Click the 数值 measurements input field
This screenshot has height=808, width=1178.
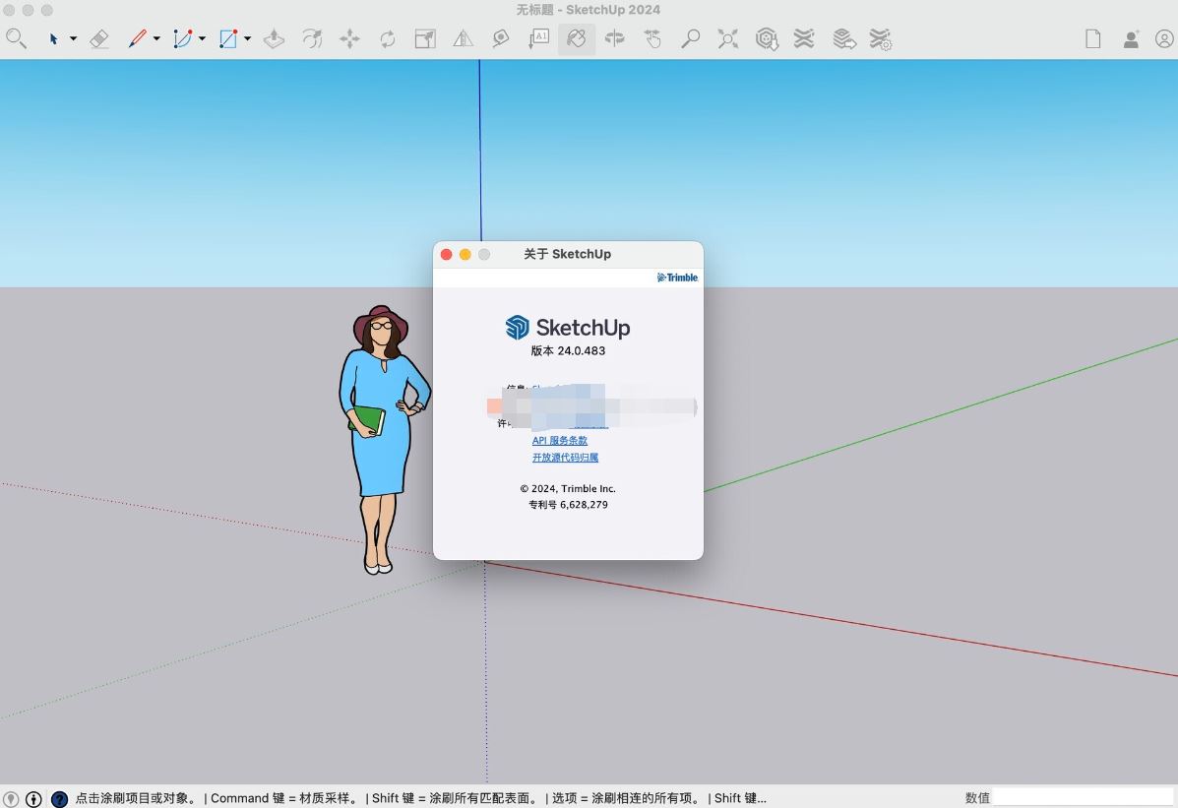pos(1082,797)
